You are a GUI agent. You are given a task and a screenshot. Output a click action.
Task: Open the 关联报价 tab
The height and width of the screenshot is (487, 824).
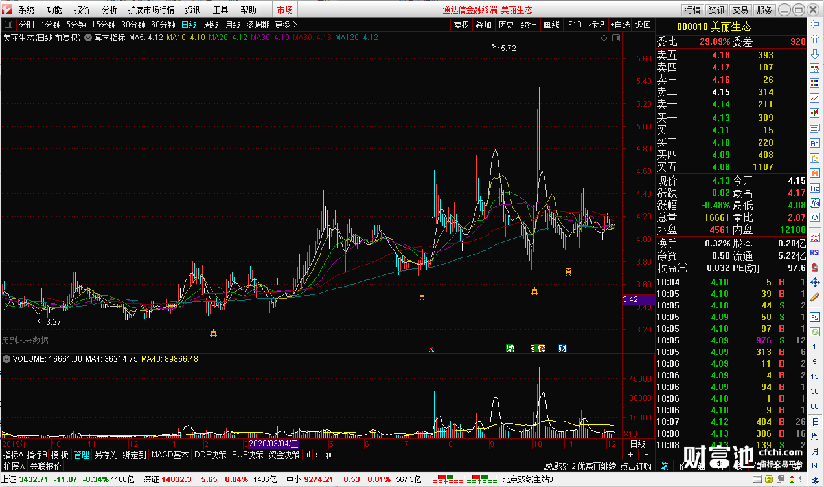pyautogui.click(x=46, y=466)
